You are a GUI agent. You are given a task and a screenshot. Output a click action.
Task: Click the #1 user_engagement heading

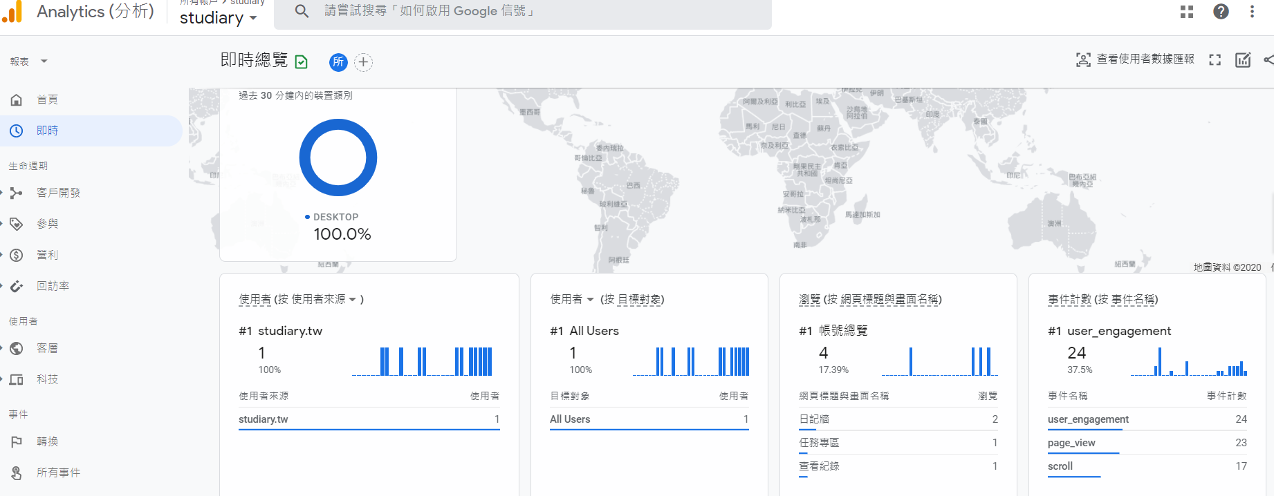1109,331
